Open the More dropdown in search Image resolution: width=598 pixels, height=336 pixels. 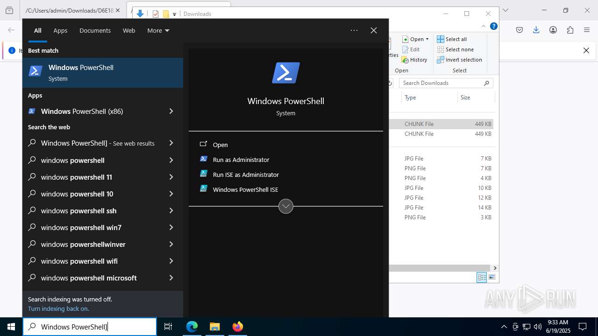click(x=158, y=30)
